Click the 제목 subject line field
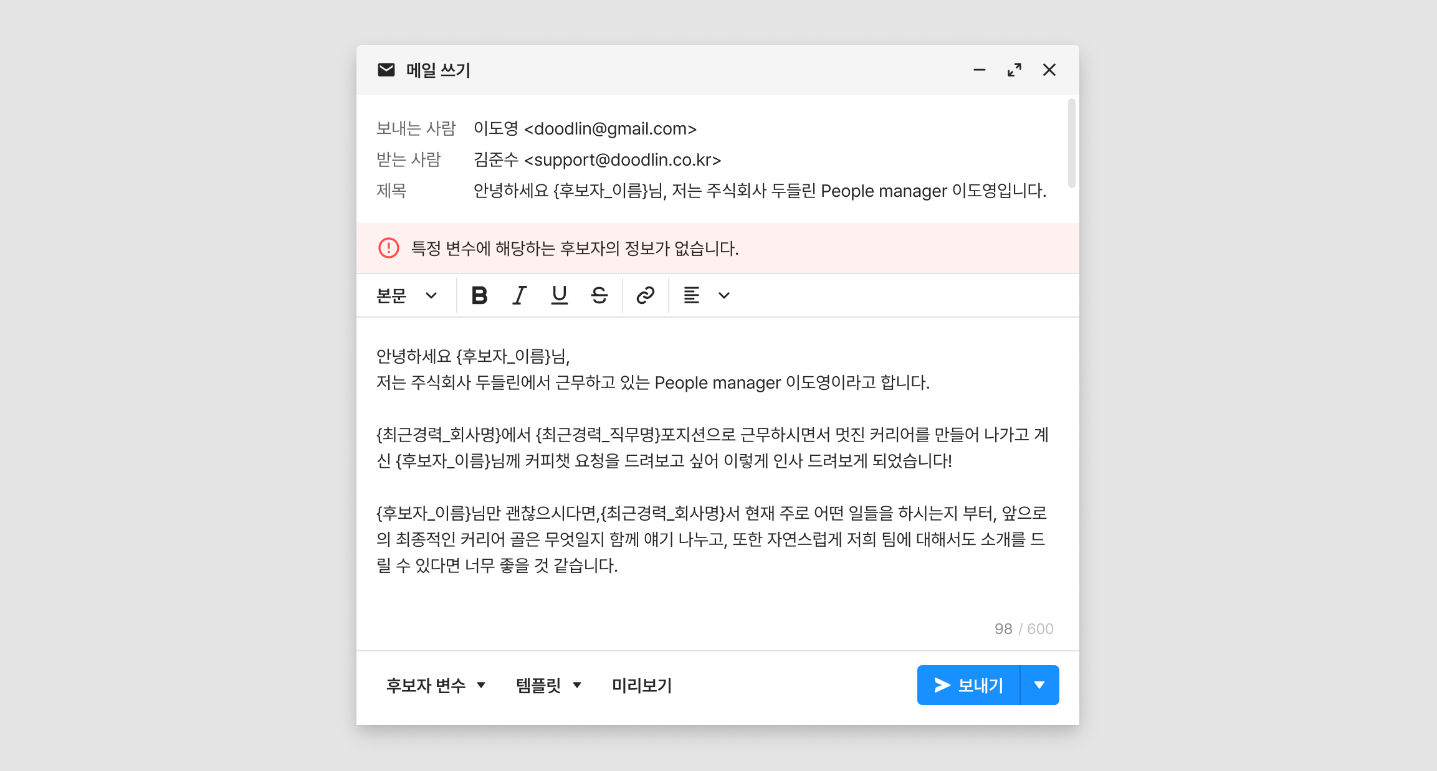This screenshot has height=771, width=1437. pyautogui.click(x=759, y=191)
